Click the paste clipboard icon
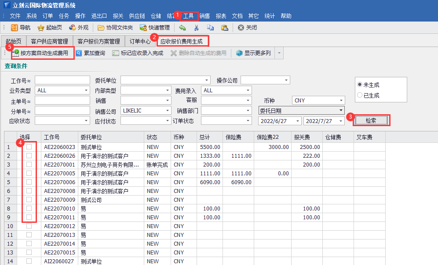 224,28
